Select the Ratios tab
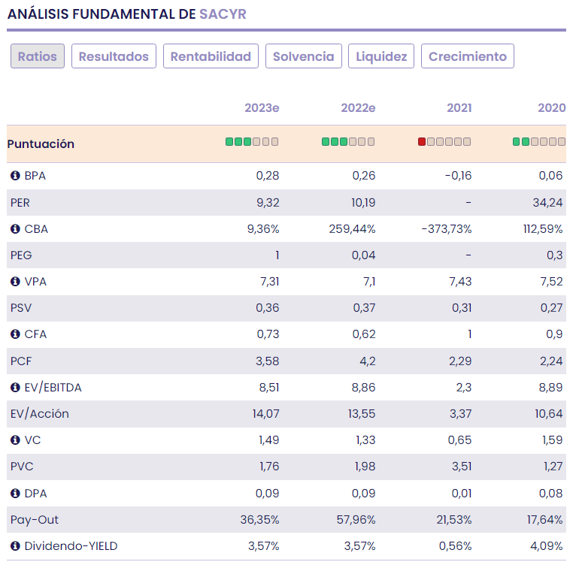The image size is (573, 565). 38,56
